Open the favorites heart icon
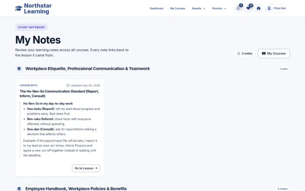 tap(248, 8)
